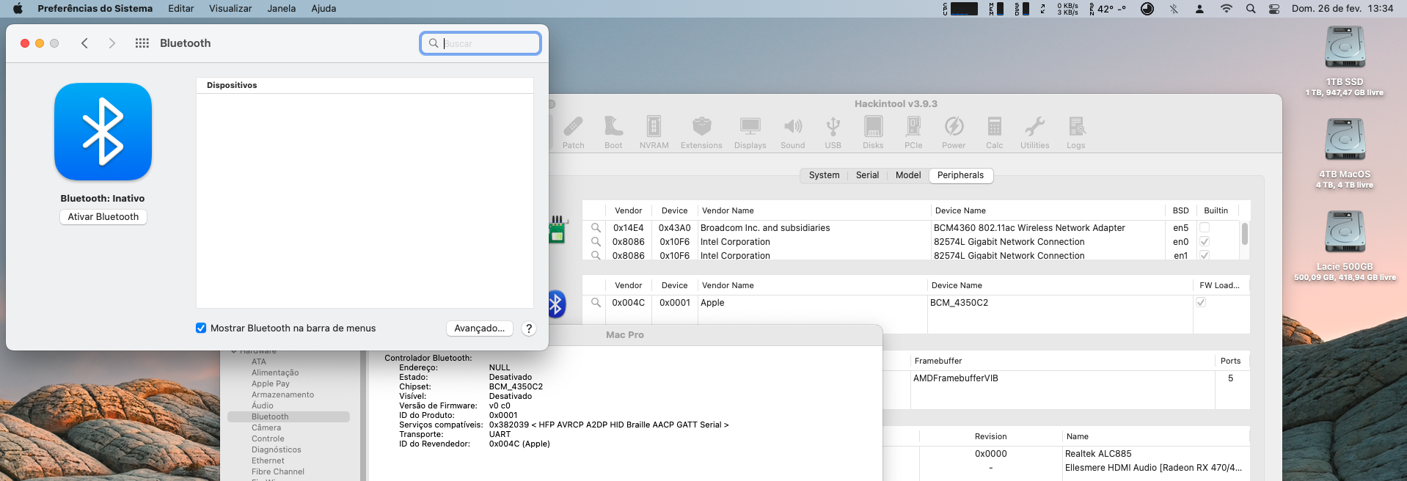Open Avançado Bluetooth options
Screen dimensions: 1407x481
[480, 328]
